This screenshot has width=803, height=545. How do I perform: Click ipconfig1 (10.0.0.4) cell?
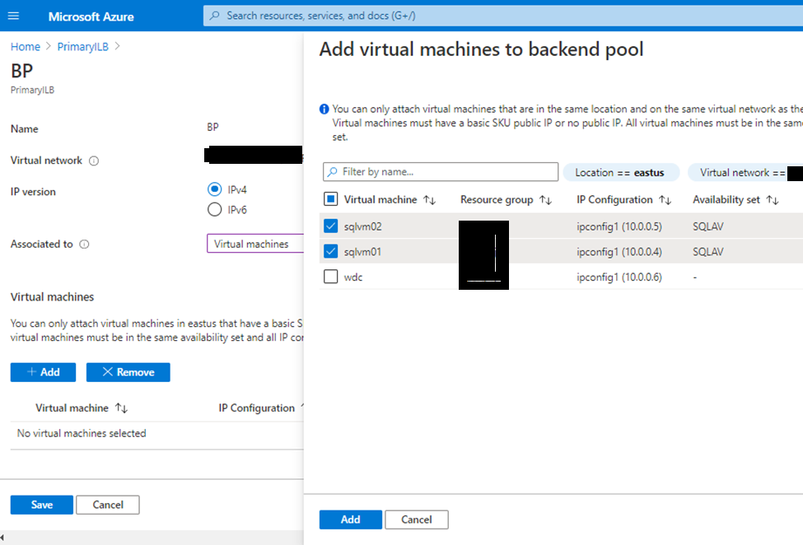coord(619,252)
